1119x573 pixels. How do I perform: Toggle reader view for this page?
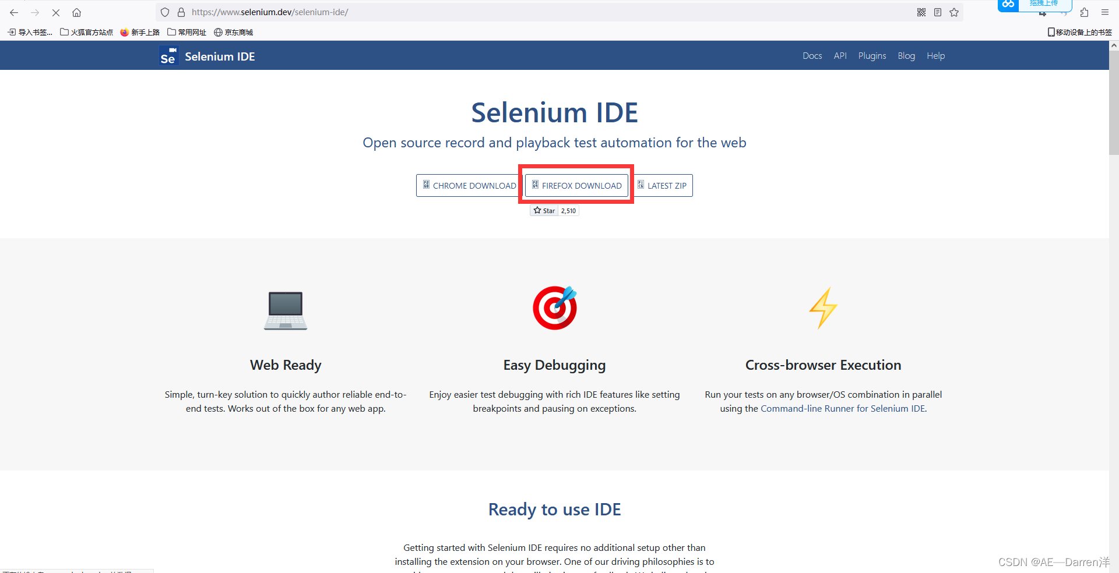[938, 12]
